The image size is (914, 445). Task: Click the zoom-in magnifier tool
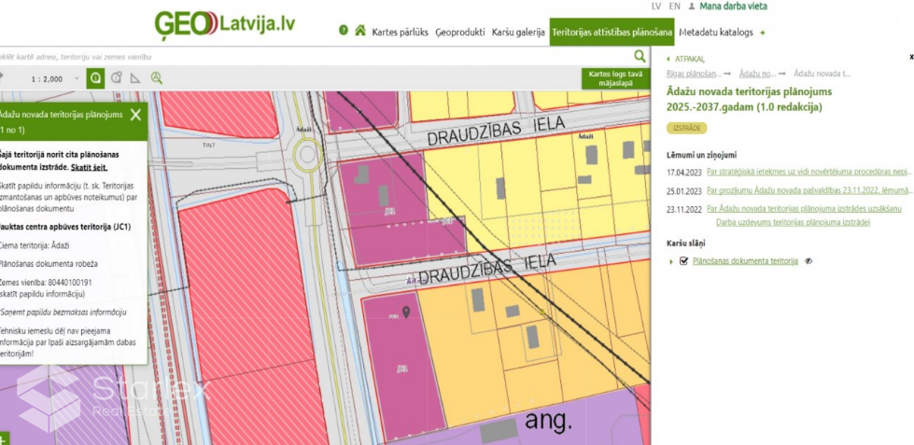(157, 78)
